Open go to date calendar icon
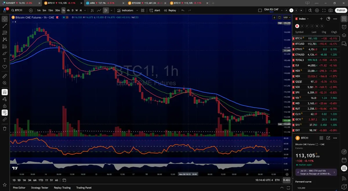The width and height of the screenshot is (348, 191). (x=64, y=180)
